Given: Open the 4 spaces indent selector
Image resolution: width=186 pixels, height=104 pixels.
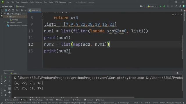Looking at the screenshot, I should pos(155,103).
